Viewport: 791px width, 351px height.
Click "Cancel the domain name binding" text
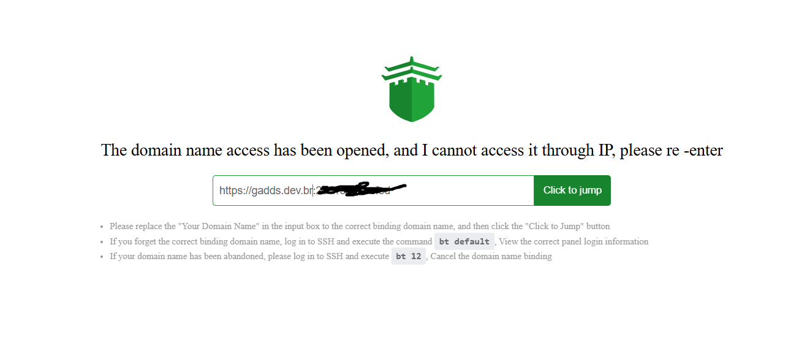tap(491, 257)
